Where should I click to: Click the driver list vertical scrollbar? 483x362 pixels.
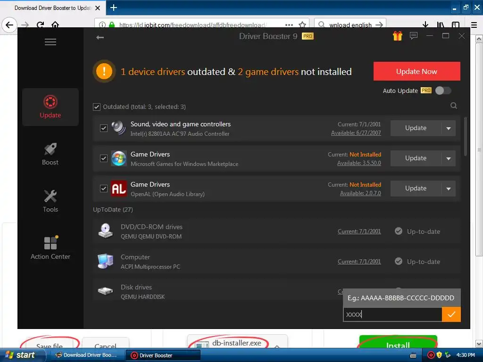466,136
